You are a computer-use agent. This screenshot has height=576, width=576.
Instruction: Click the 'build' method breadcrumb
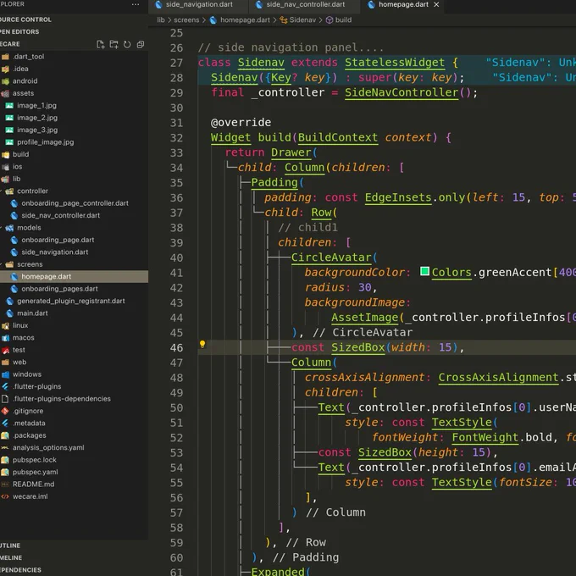click(x=343, y=19)
